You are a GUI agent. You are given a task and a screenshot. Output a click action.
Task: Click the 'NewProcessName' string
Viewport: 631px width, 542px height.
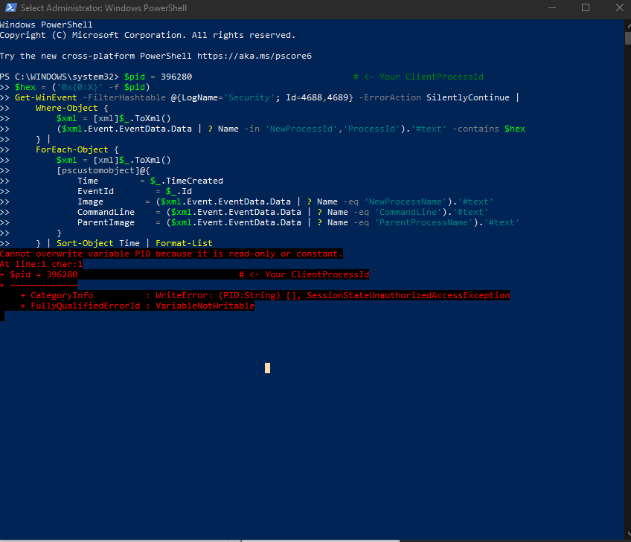coord(406,201)
